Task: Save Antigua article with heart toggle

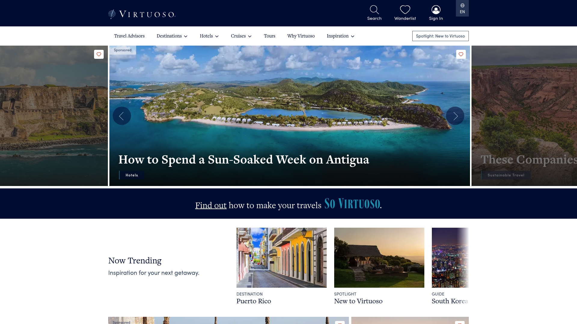Action: click(461, 54)
